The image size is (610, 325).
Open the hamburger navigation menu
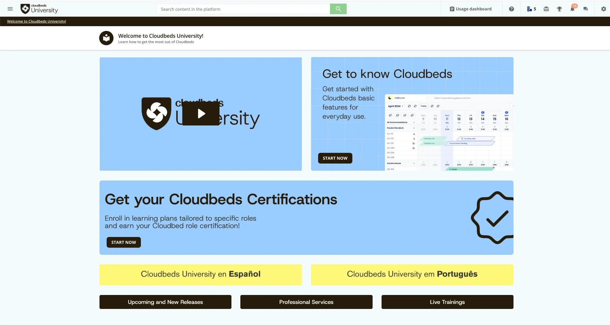[x=10, y=9]
